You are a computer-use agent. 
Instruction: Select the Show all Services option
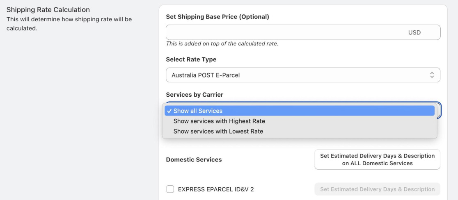300,111
